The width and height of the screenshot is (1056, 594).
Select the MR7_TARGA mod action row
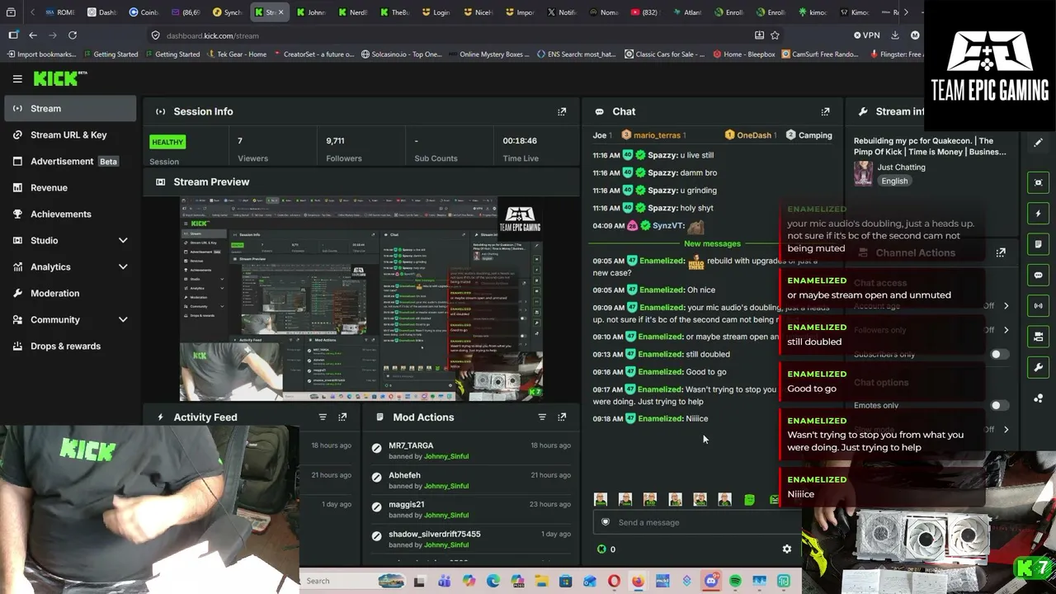(x=471, y=450)
